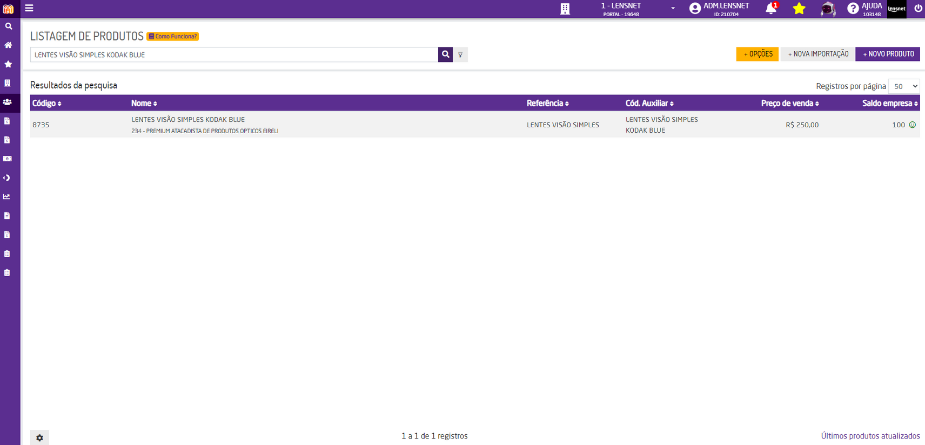Open the gear settings at bottom left

coord(39,437)
